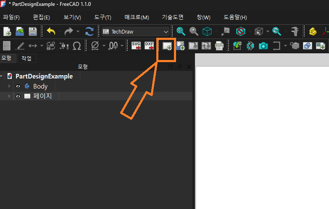Undo the last action
This screenshot has width=329, height=209.
click(51, 31)
